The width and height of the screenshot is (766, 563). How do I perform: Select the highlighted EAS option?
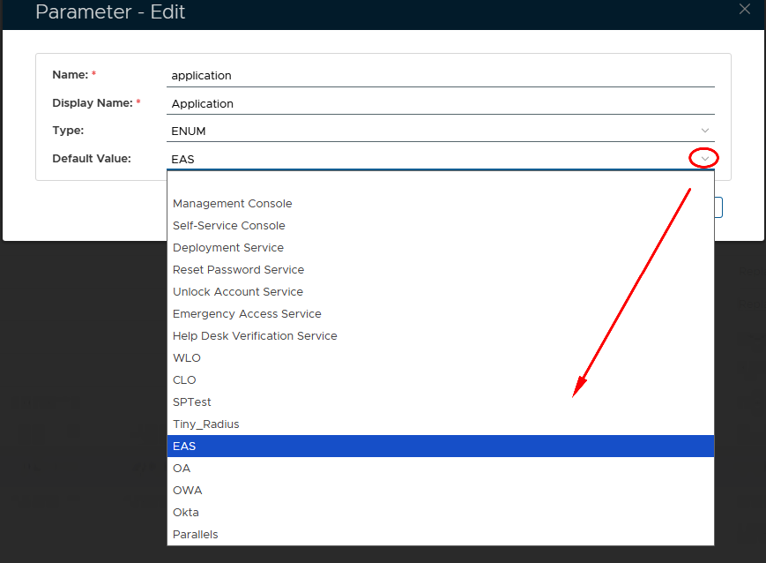tap(184, 447)
